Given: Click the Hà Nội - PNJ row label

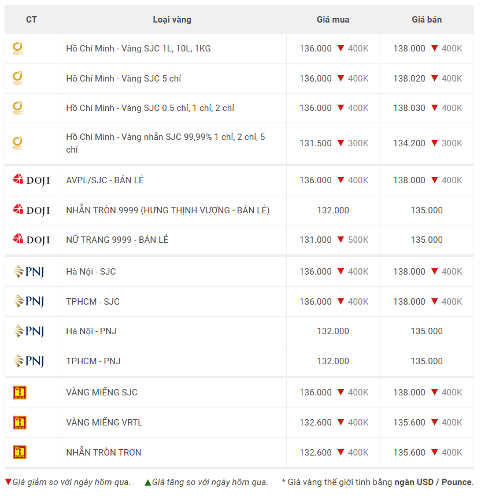Looking at the screenshot, I should click(x=91, y=331).
